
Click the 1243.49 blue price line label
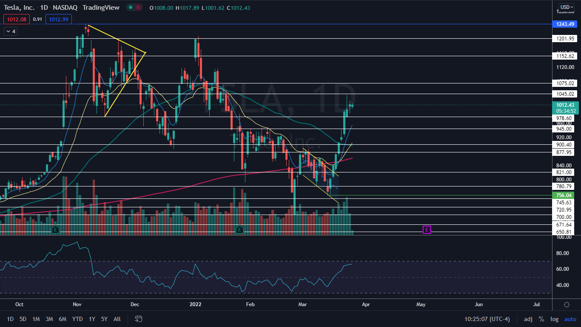[x=564, y=24]
